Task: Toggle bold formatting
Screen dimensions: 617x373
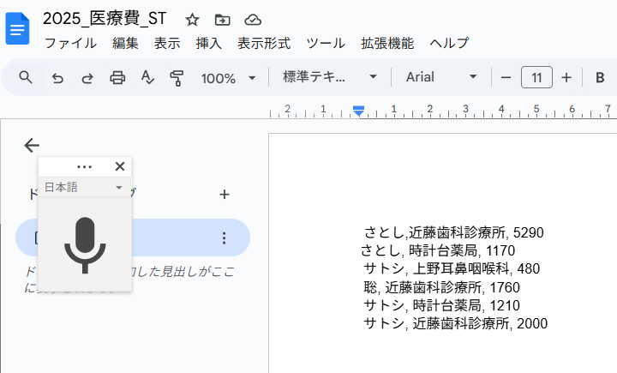Action: [600, 78]
